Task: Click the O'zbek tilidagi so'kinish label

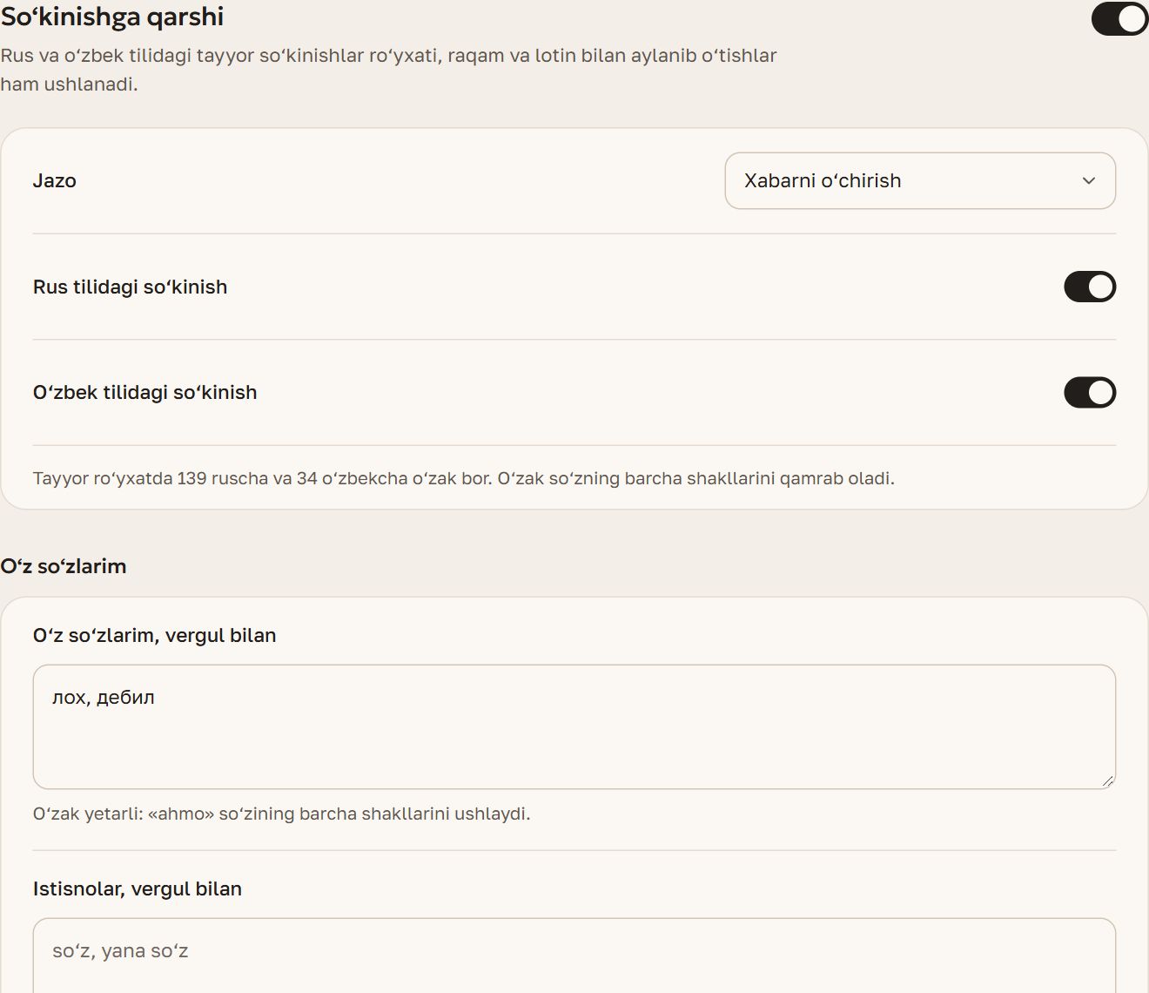Action: click(x=145, y=392)
